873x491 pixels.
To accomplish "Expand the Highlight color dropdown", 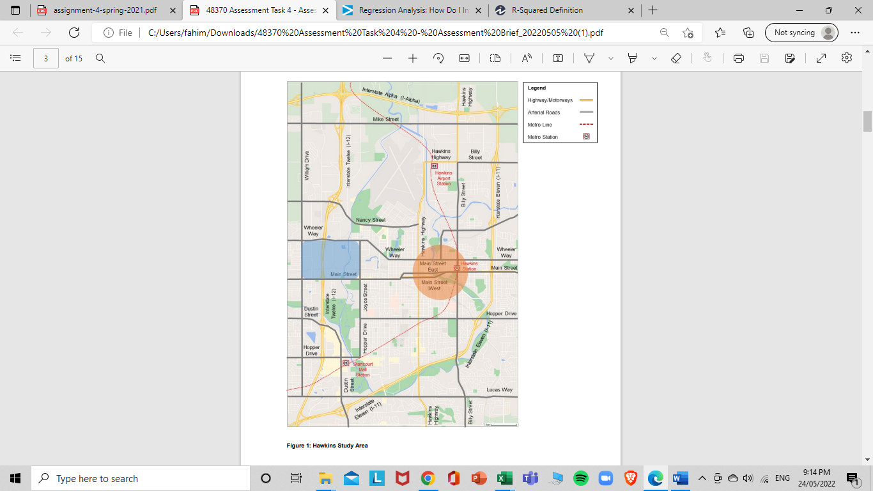I will point(654,58).
